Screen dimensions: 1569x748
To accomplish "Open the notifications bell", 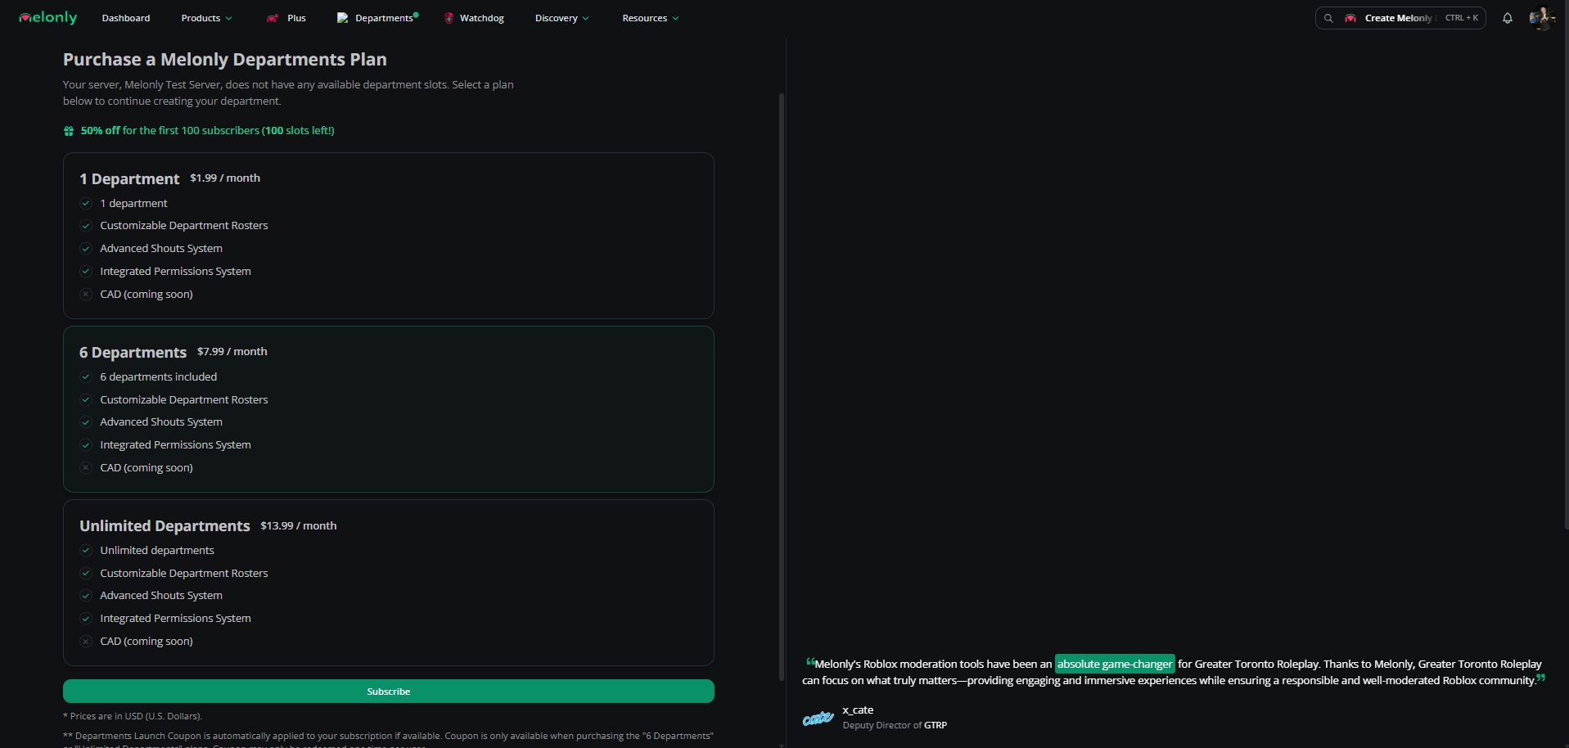I will [x=1507, y=18].
